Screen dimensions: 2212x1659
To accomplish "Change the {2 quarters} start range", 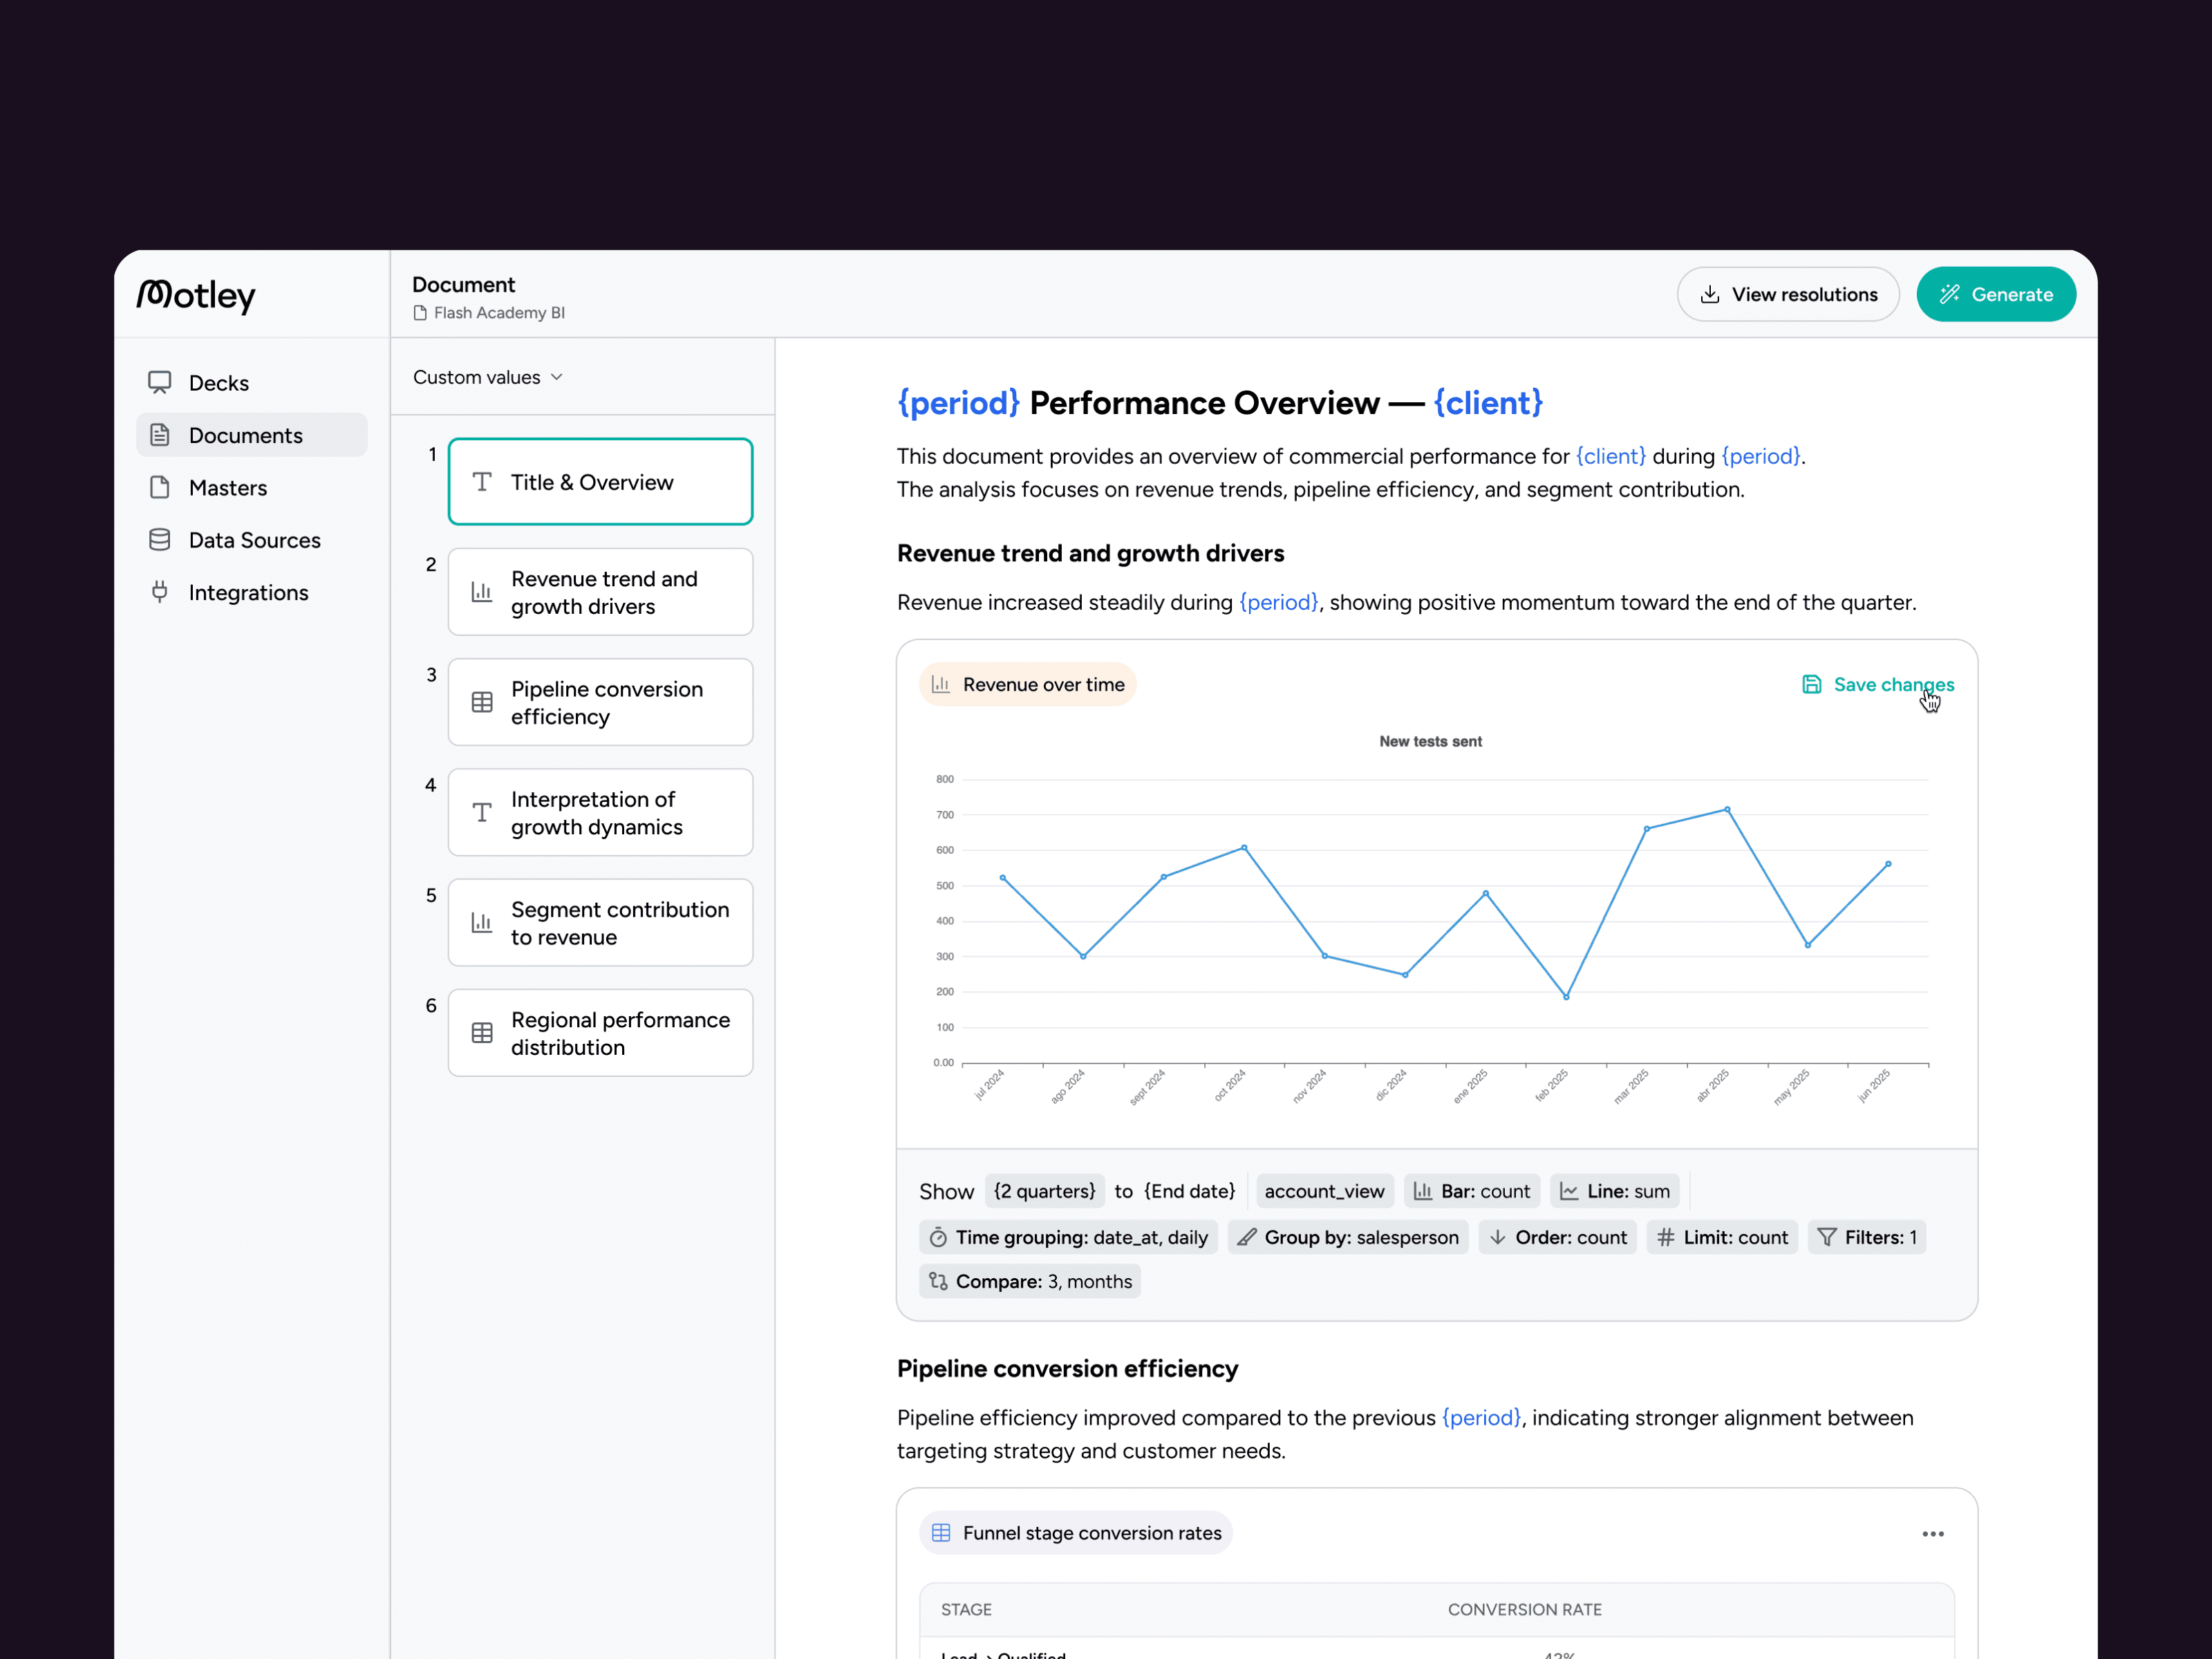I will (1045, 1191).
